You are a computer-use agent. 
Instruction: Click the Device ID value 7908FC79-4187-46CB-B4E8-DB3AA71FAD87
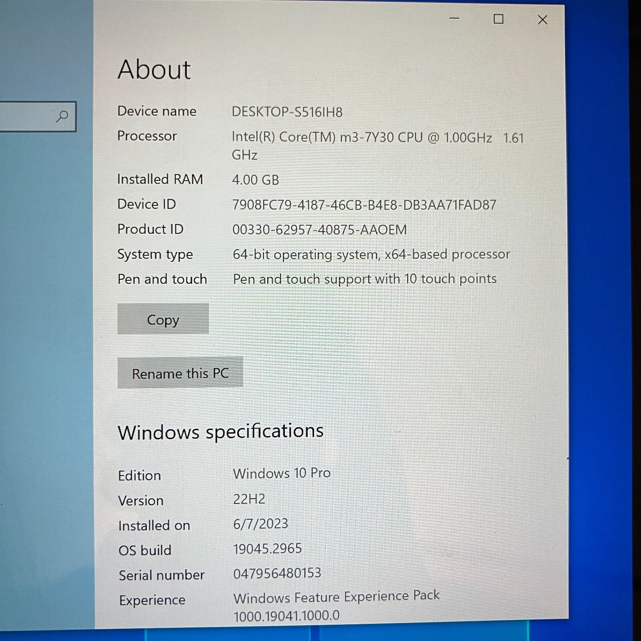(364, 205)
